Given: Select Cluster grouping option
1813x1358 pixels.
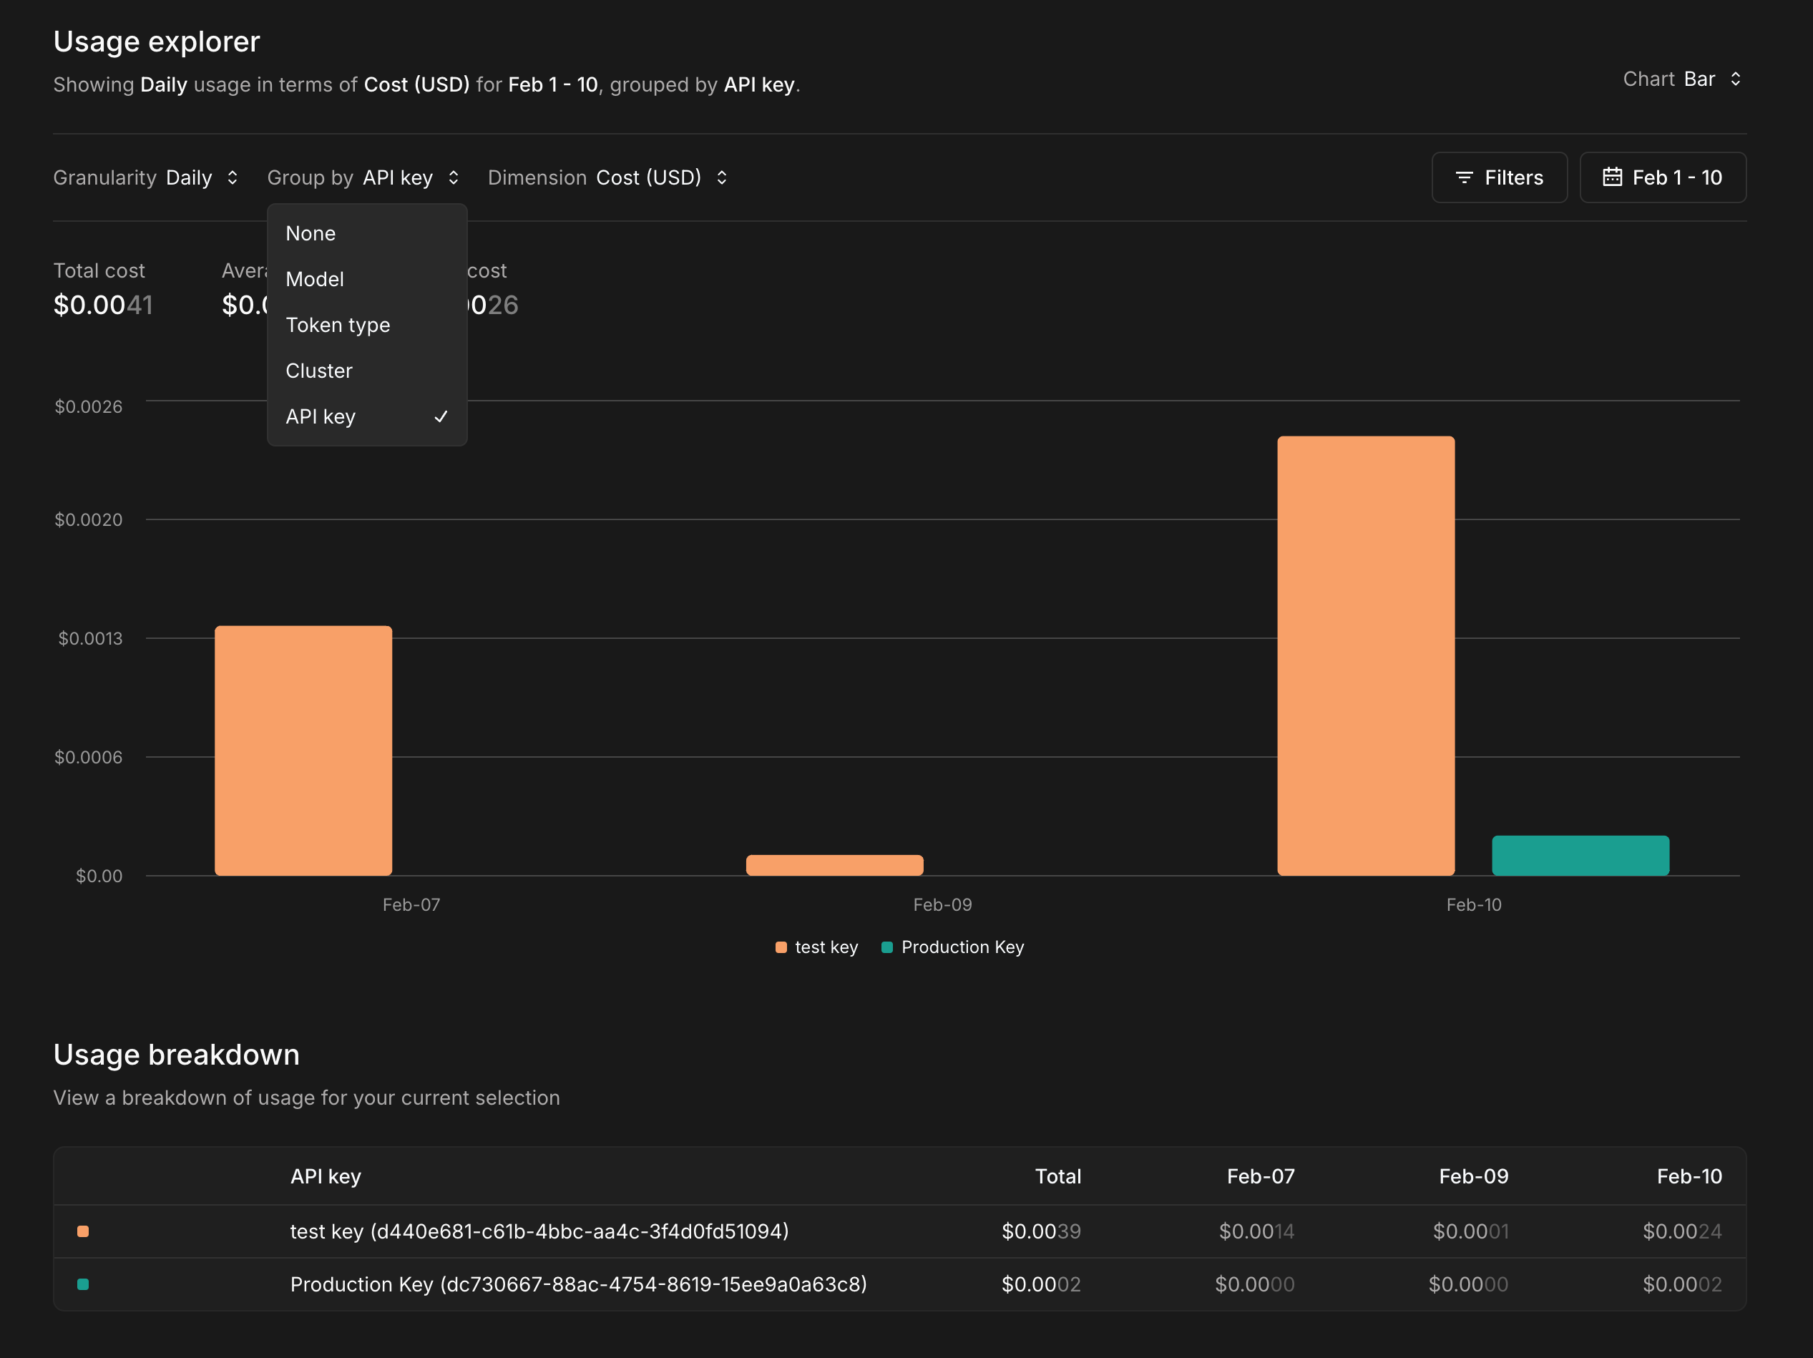Looking at the screenshot, I should [320, 371].
